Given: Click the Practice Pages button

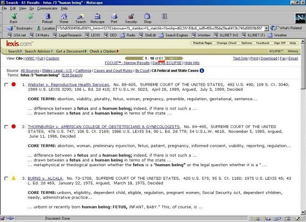Looking at the screenshot, I should 202,43.
